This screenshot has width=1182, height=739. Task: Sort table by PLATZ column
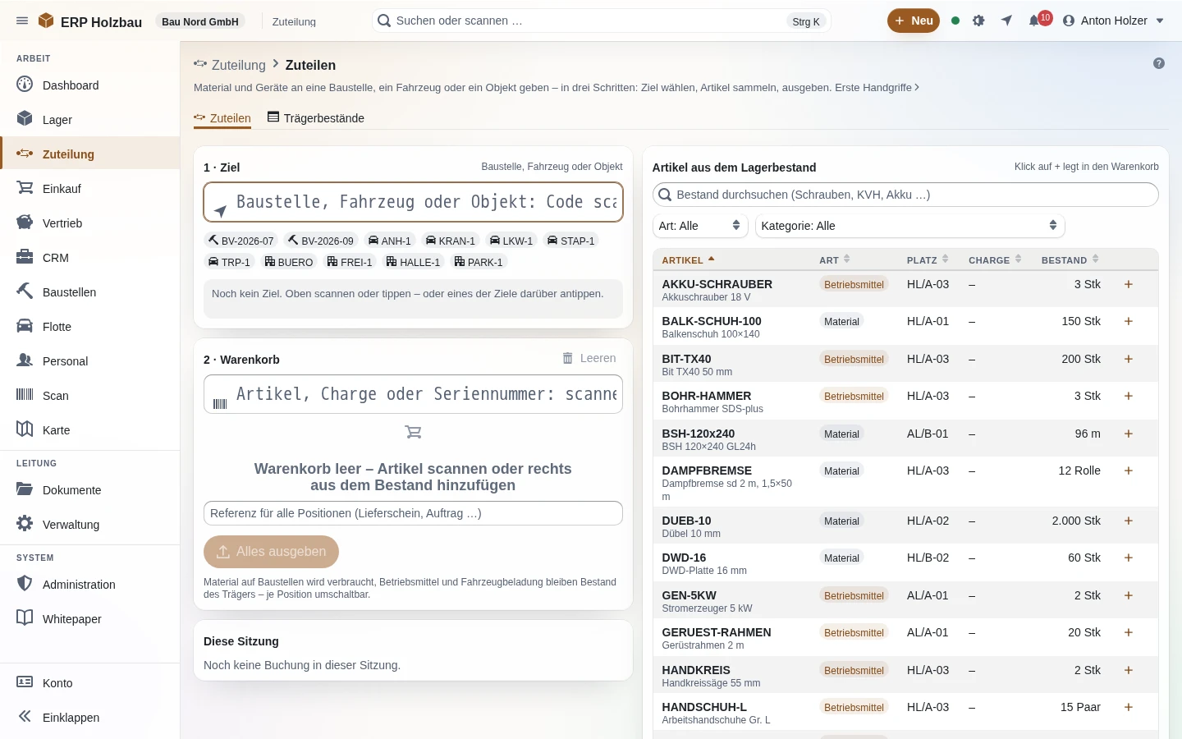[x=928, y=259]
